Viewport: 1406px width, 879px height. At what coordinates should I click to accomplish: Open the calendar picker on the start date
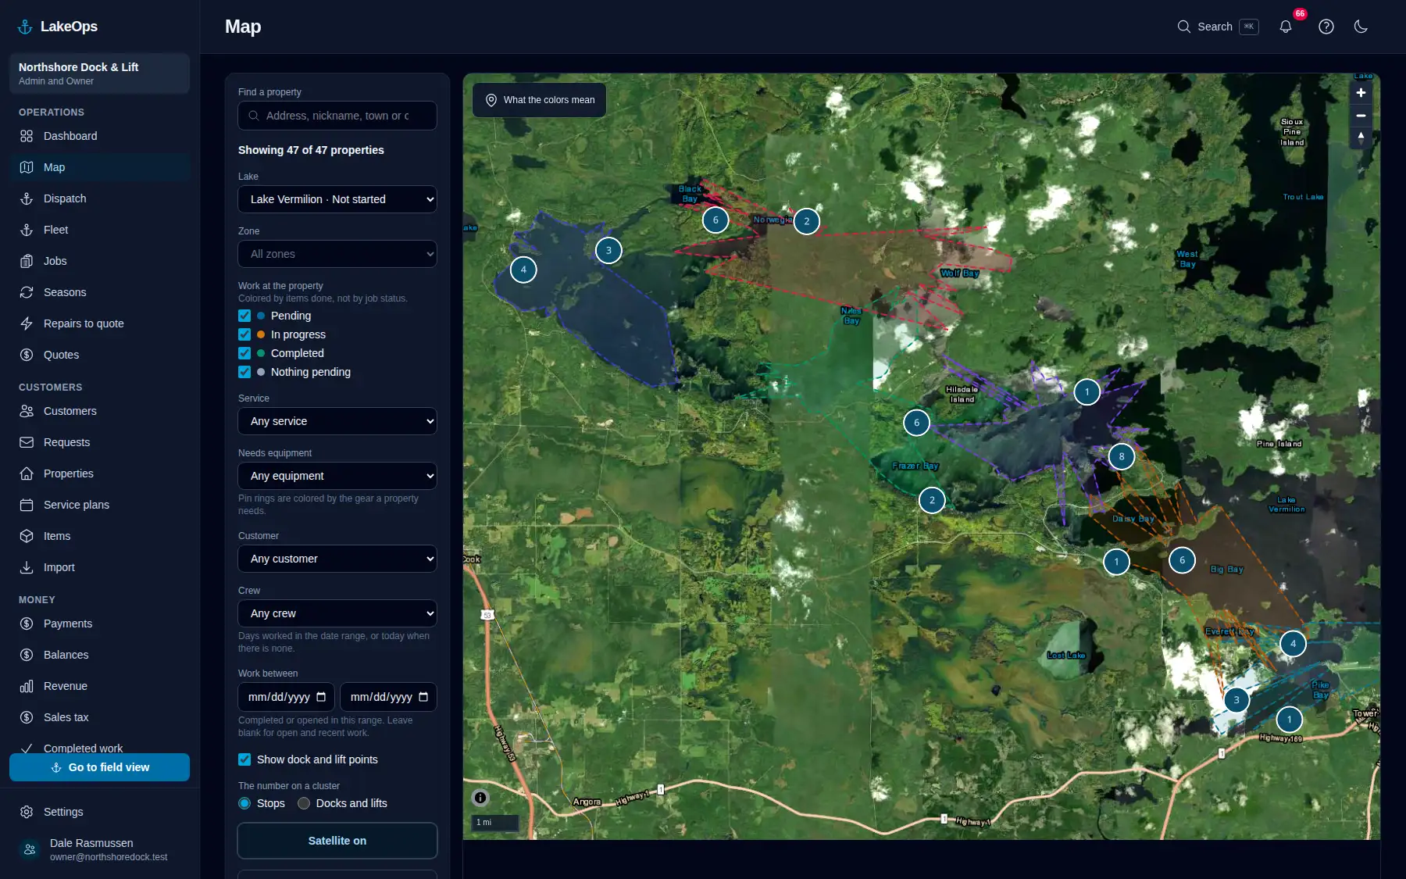tap(321, 697)
